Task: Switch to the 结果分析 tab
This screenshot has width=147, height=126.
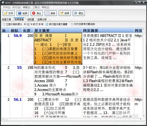Action: click(42, 19)
